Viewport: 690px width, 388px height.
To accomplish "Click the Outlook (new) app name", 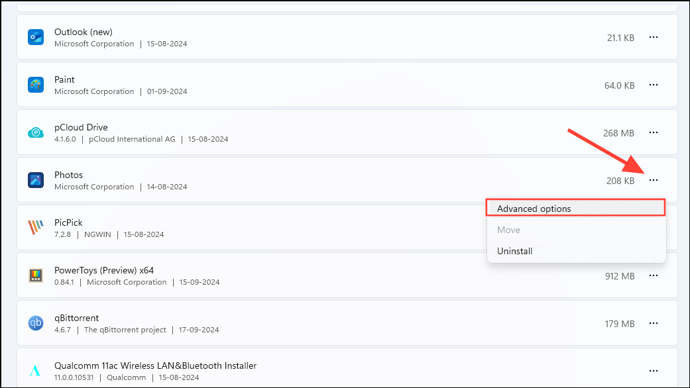I will click(x=83, y=32).
